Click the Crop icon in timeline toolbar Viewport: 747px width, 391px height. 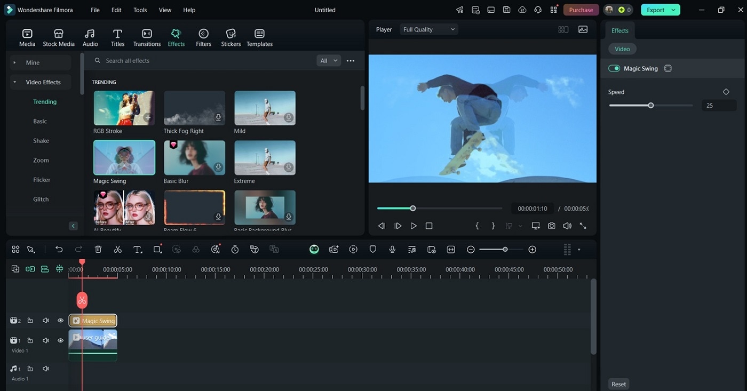[x=157, y=249]
